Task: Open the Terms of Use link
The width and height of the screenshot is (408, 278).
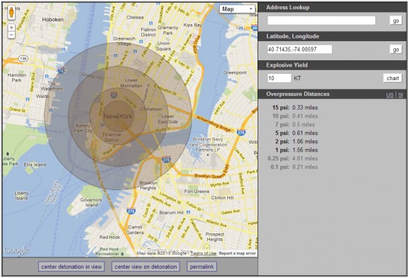Action: [x=203, y=253]
